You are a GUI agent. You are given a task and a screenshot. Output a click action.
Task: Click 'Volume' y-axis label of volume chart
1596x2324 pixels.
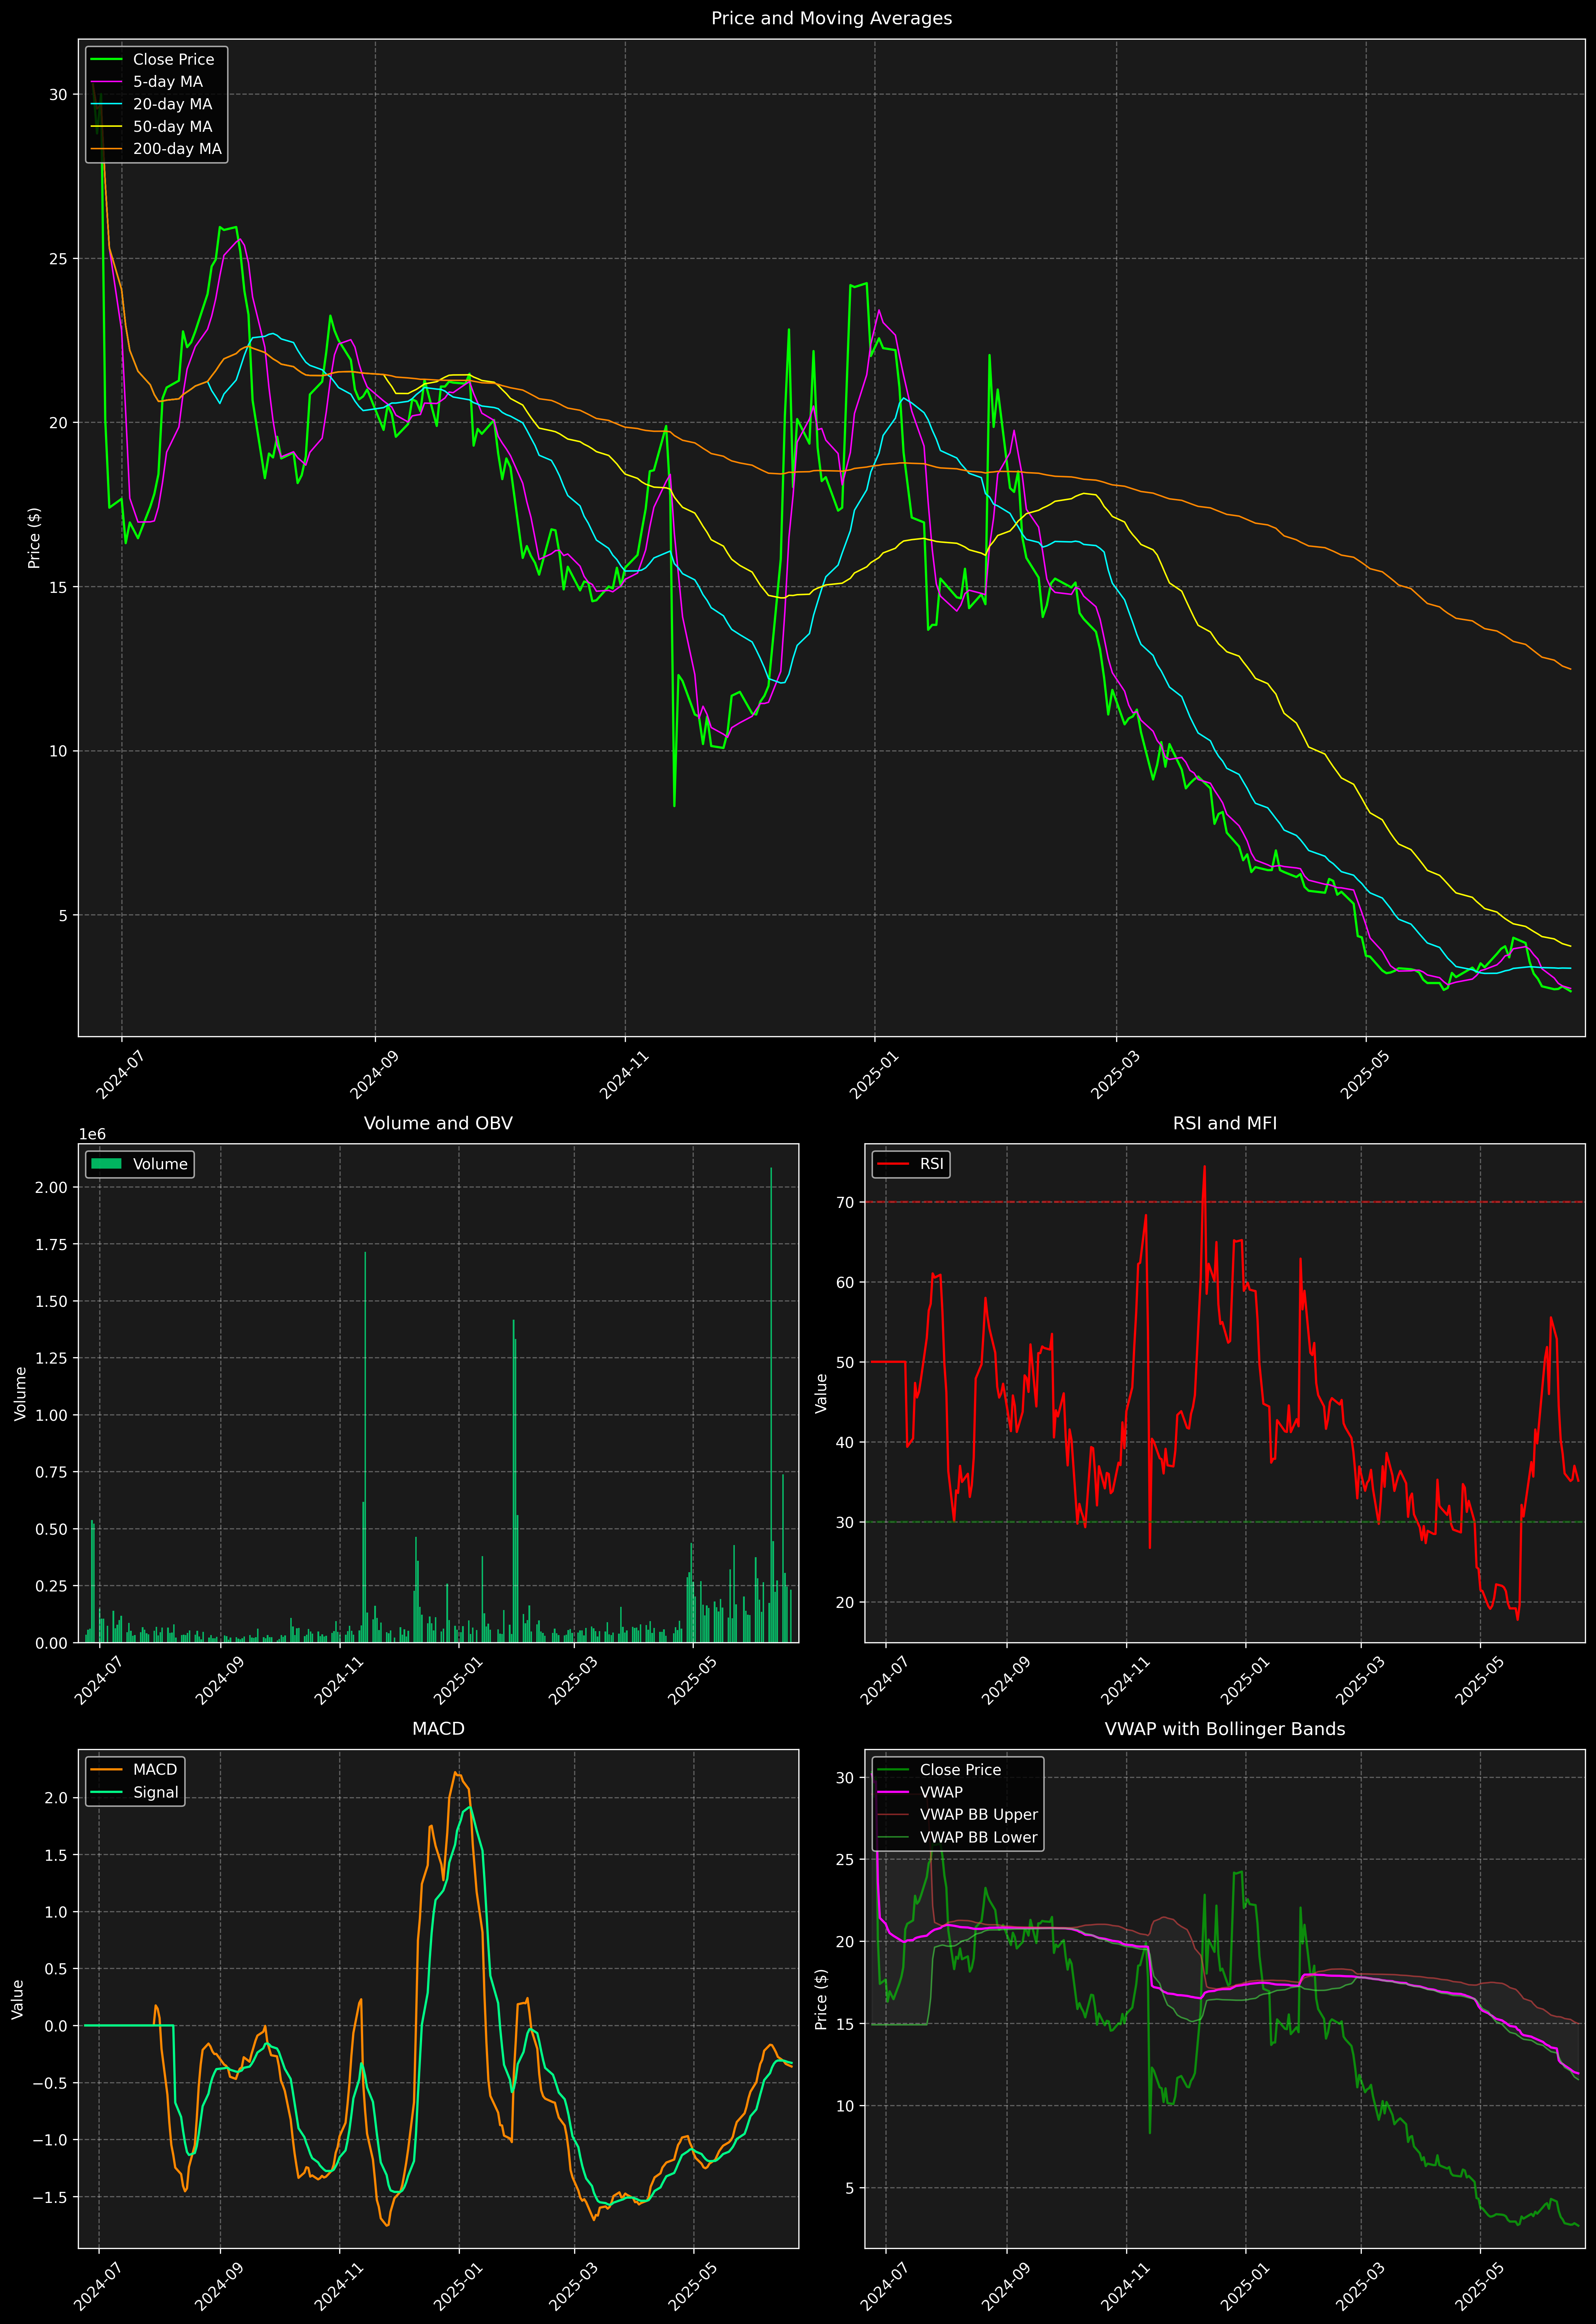(x=20, y=1394)
